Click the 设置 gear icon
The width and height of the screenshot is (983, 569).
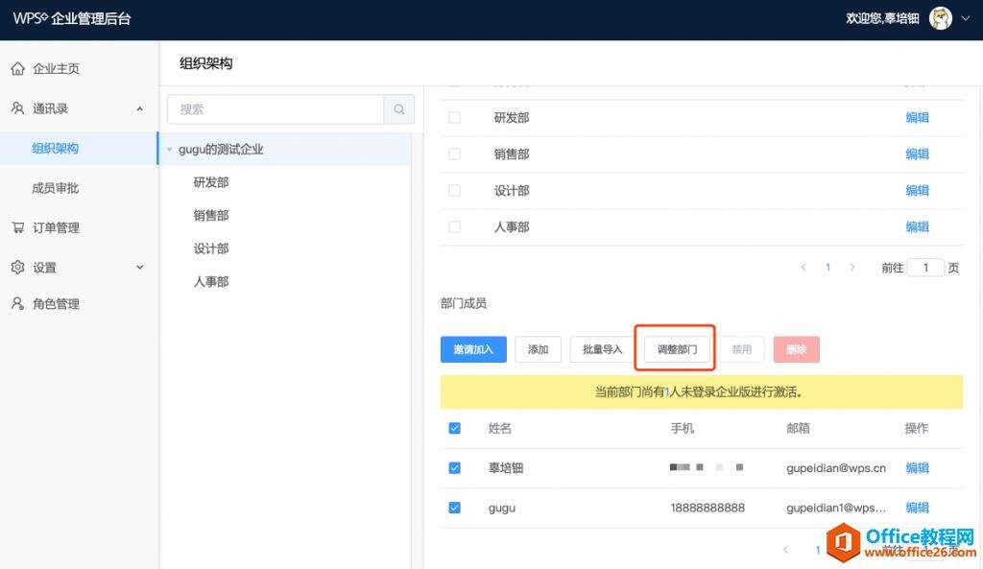(17, 268)
